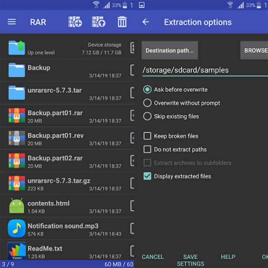Tap the 3 / 9 selection counter

click(x=8, y=264)
